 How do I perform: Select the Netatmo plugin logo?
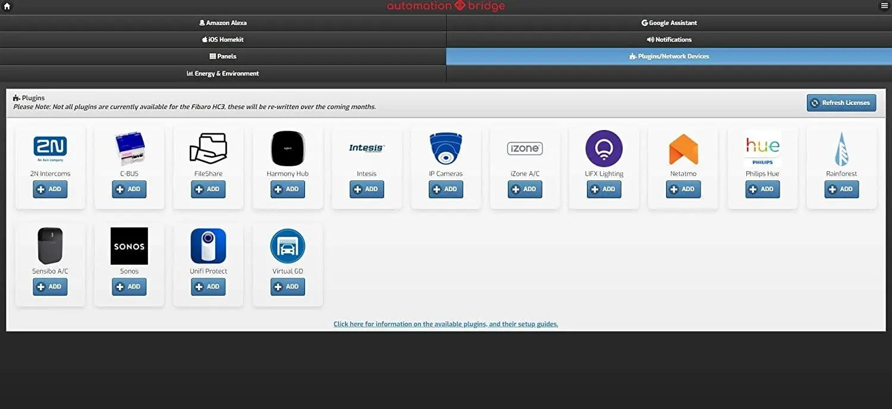[x=683, y=148]
